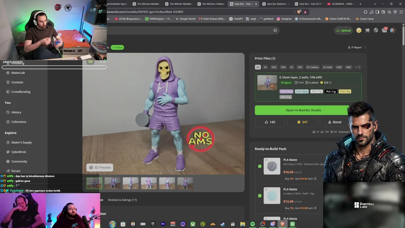The height and width of the screenshot is (228, 405).
Task: Like the model with 145 likes
Action: 270,122
